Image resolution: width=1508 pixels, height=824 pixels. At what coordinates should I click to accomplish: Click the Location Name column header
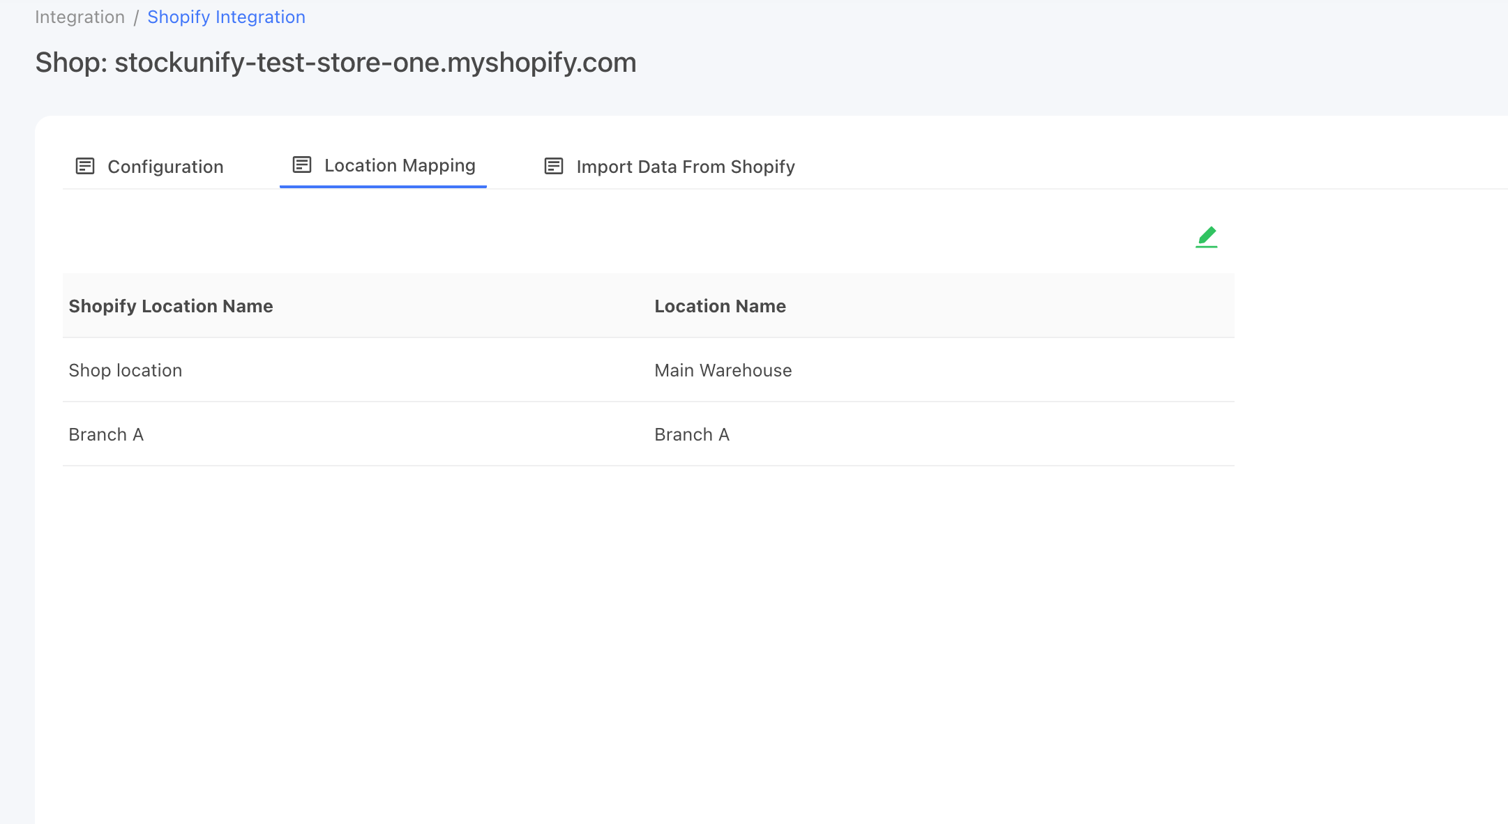(720, 306)
